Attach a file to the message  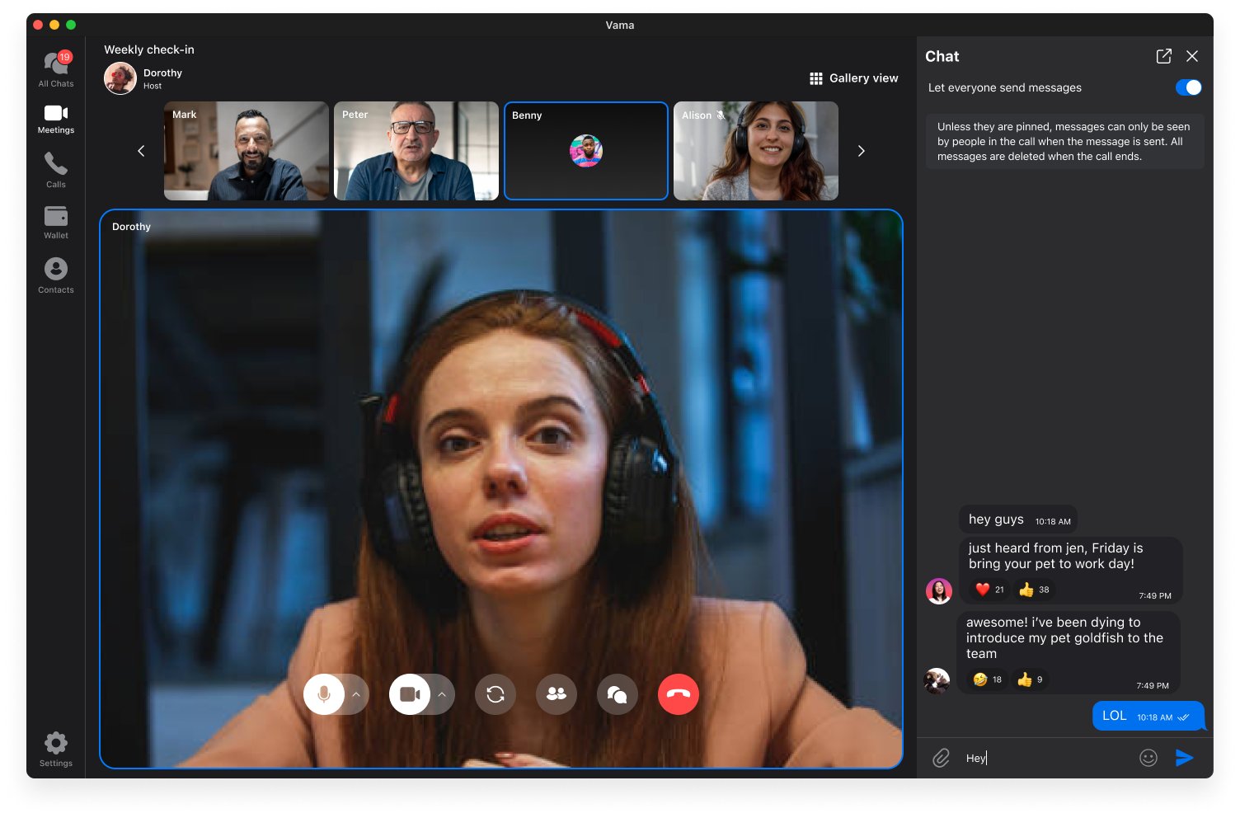pyautogui.click(x=942, y=758)
